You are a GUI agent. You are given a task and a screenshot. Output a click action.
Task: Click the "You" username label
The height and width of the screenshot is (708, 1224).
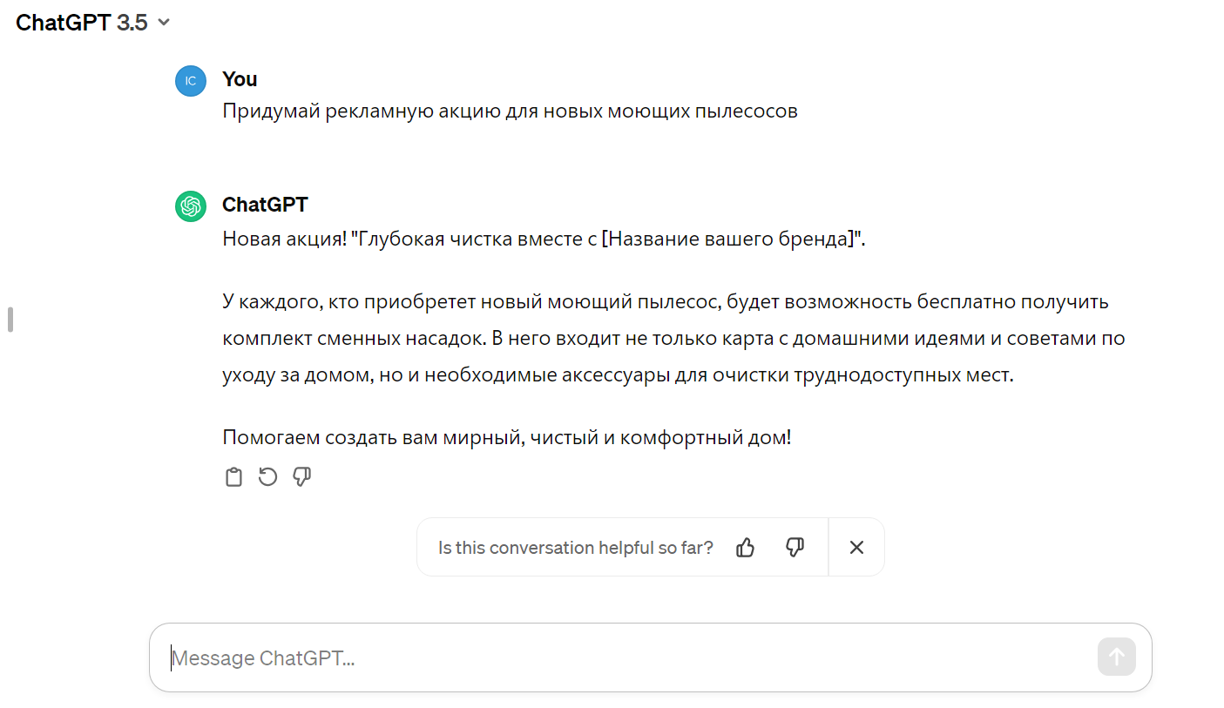pos(239,78)
